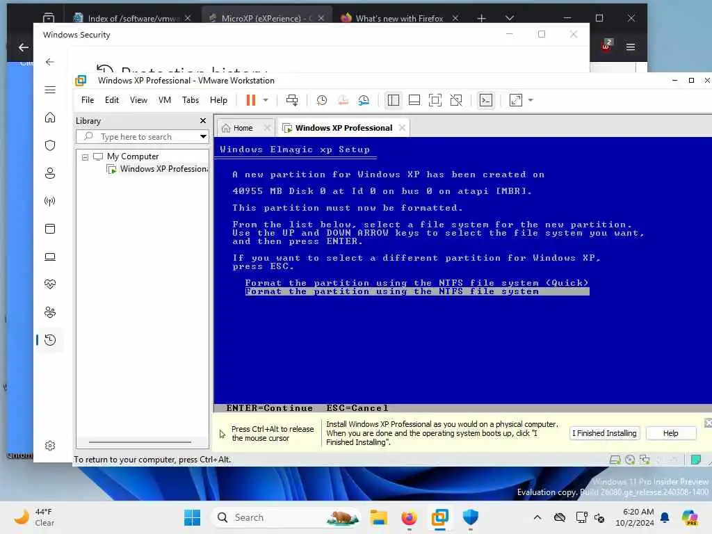712x534 pixels.
Task: Open Firefox application hamburger menu
Action: click(630, 47)
